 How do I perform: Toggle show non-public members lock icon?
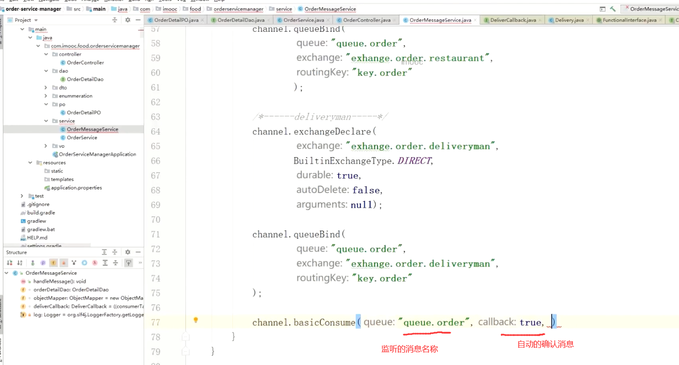pos(64,262)
